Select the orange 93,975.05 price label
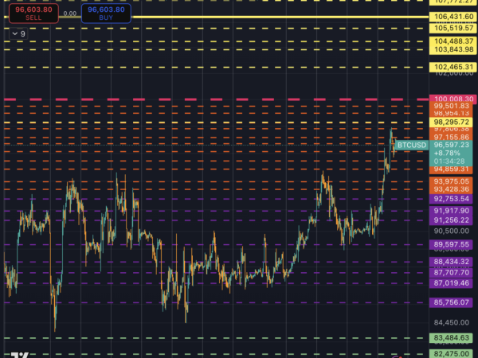This screenshot has width=478, height=358. pos(451,181)
